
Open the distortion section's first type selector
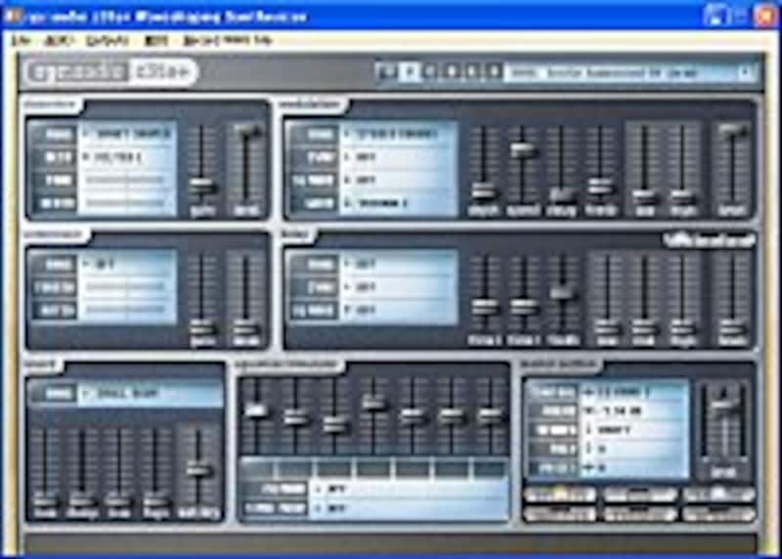[x=125, y=134]
